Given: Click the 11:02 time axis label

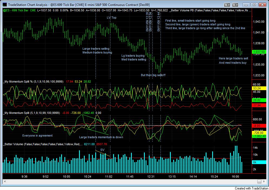Looking at the screenshot, I should [x=109, y=177].
